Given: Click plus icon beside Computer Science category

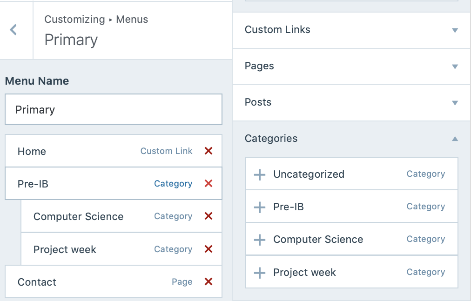Looking at the screenshot, I should coord(259,240).
